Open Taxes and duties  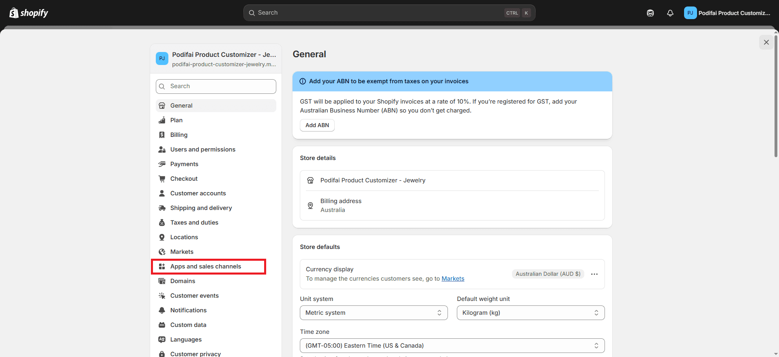point(216,223)
